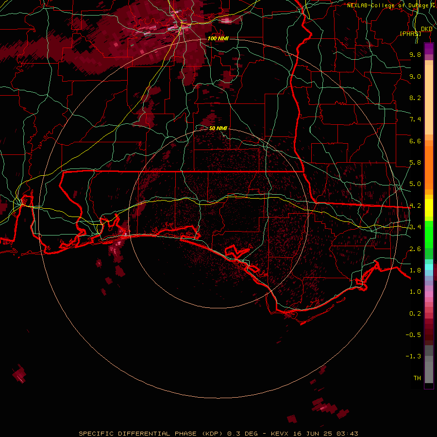
Task: Click the DKD label above the color bar
Action: pos(426,29)
